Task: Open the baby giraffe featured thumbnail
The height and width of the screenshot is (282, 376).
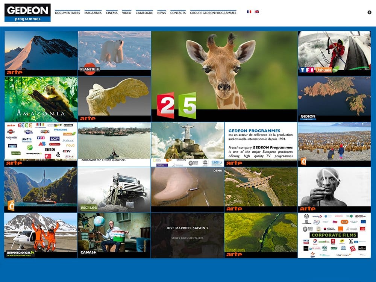Action: coord(224,75)
